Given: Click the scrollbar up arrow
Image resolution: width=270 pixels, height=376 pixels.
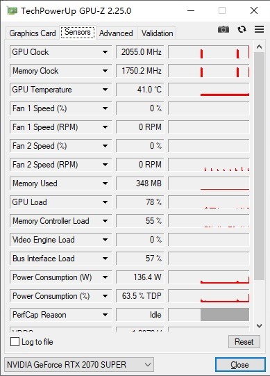Looking at the screenshot, I should 259,47.
